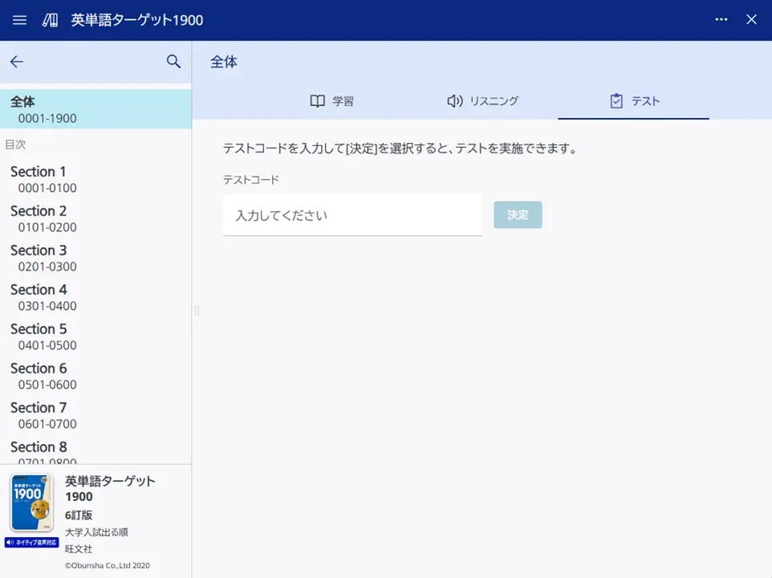772x578 pixels.
Task: Open the hamburger menu in the title bar
Action: tap(19, 20)
